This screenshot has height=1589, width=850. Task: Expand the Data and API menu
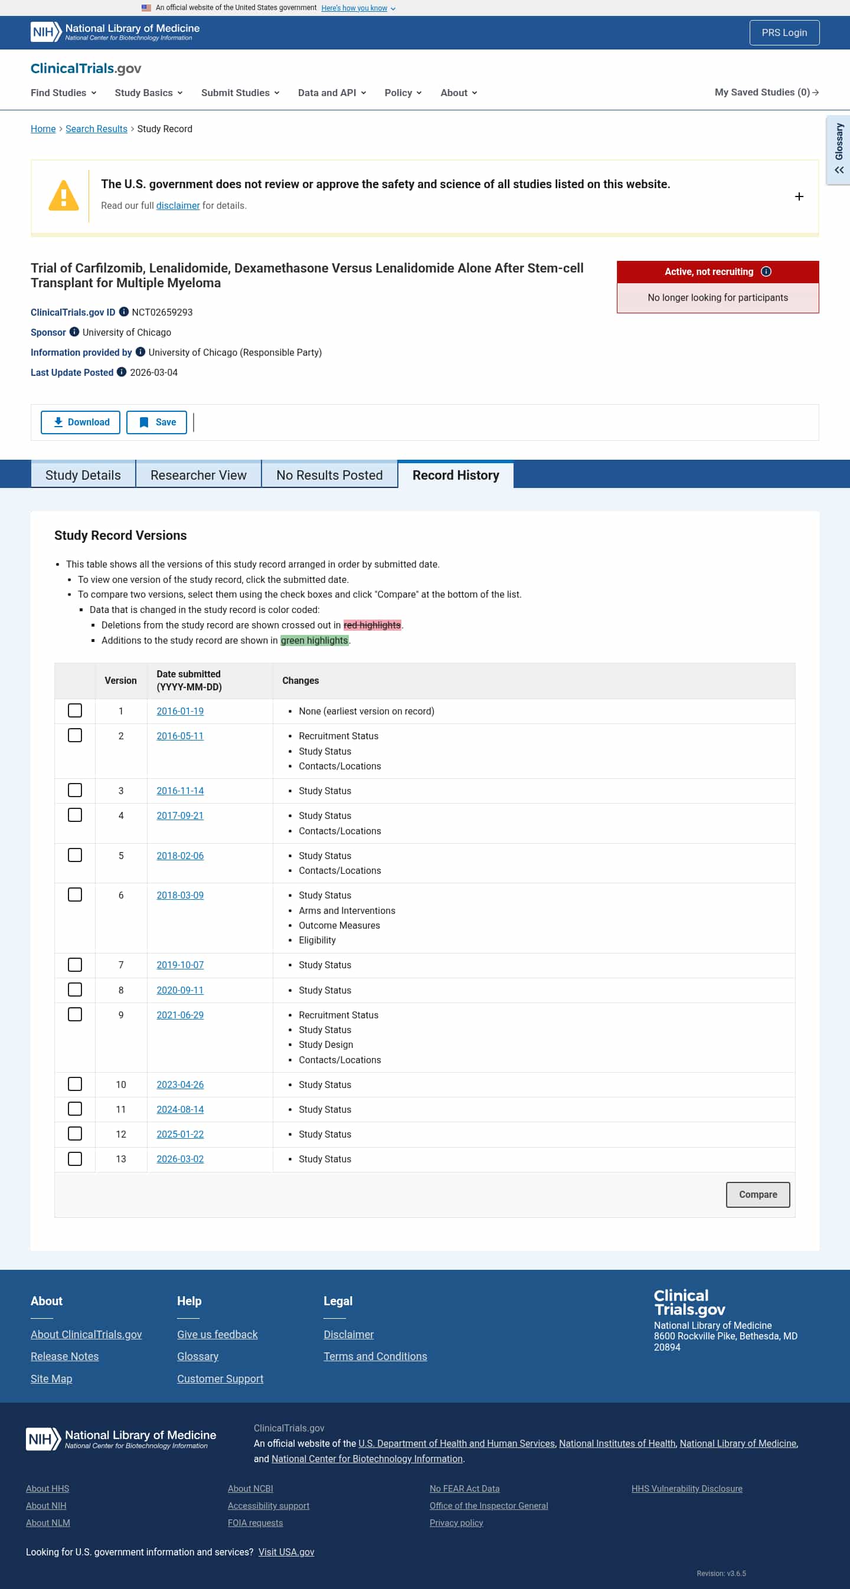332,93
